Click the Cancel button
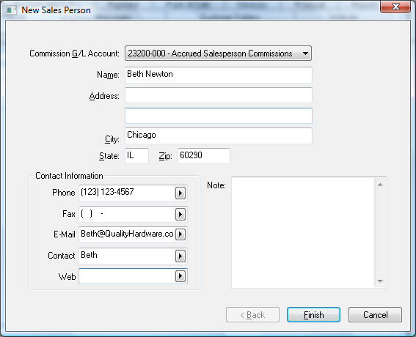Screen dimensions: 416x337 click(375, 315)
